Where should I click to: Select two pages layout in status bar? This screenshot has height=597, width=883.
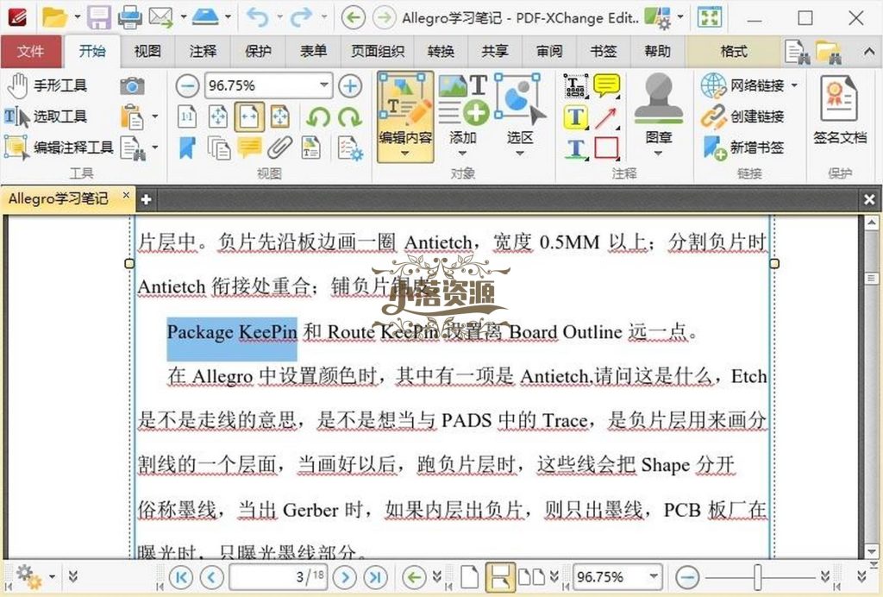click(531, 577)
